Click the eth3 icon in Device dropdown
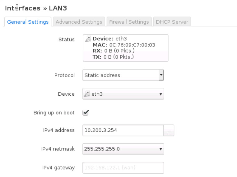Image resolution: width=237 pixels, height=177 pixels. click(x=87, y=94)
